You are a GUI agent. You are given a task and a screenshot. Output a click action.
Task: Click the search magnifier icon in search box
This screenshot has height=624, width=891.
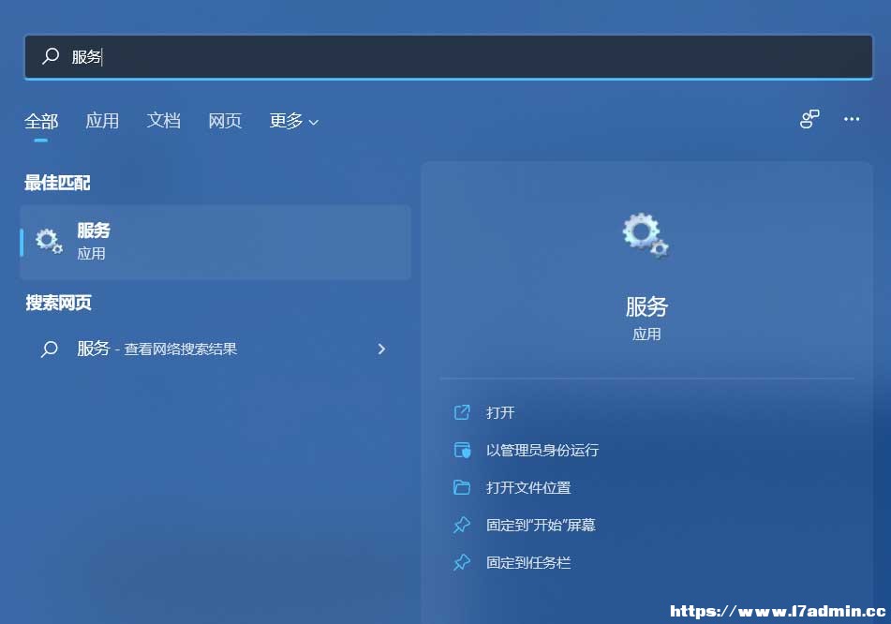pyautogui.click(x=50, y=55)
